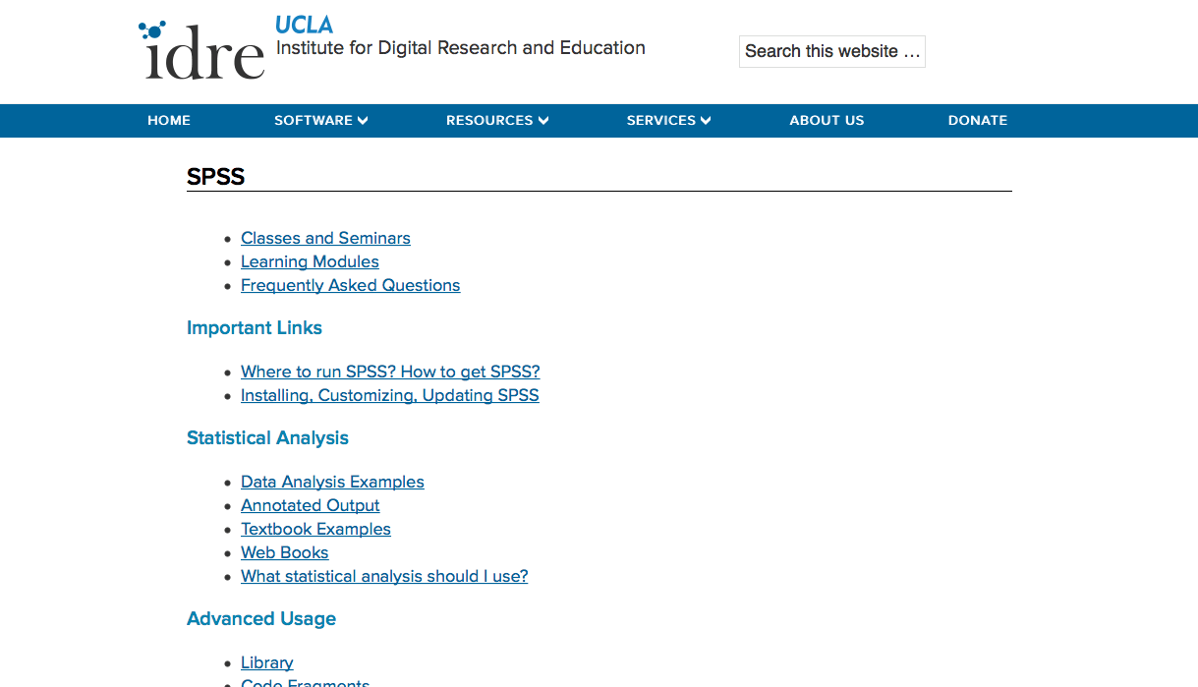Viewport: 1198px width, 687px height.
Task: Open Classes and Seminars link
Action: (x=325, y=238)
